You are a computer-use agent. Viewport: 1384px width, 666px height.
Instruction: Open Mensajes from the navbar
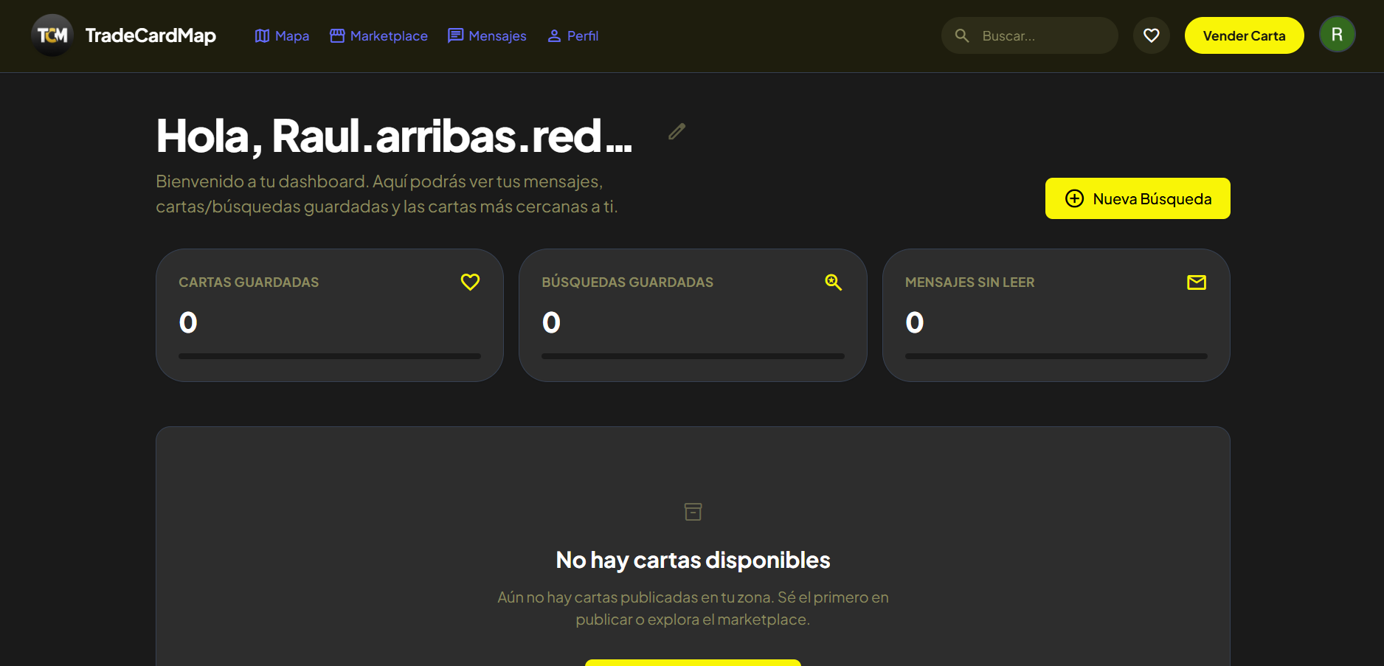[487, 35]
